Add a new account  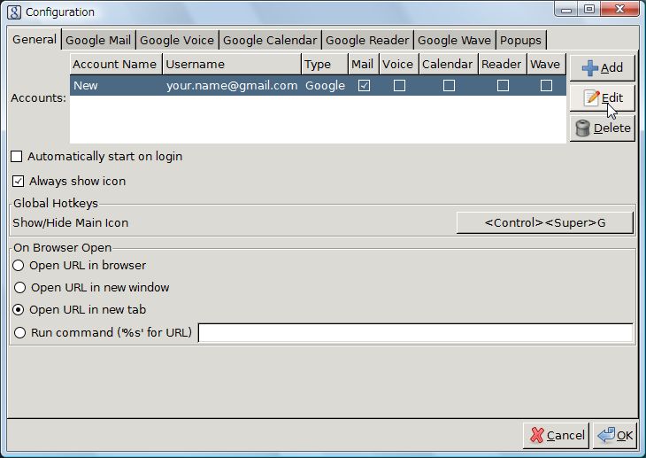coord(602,67)
